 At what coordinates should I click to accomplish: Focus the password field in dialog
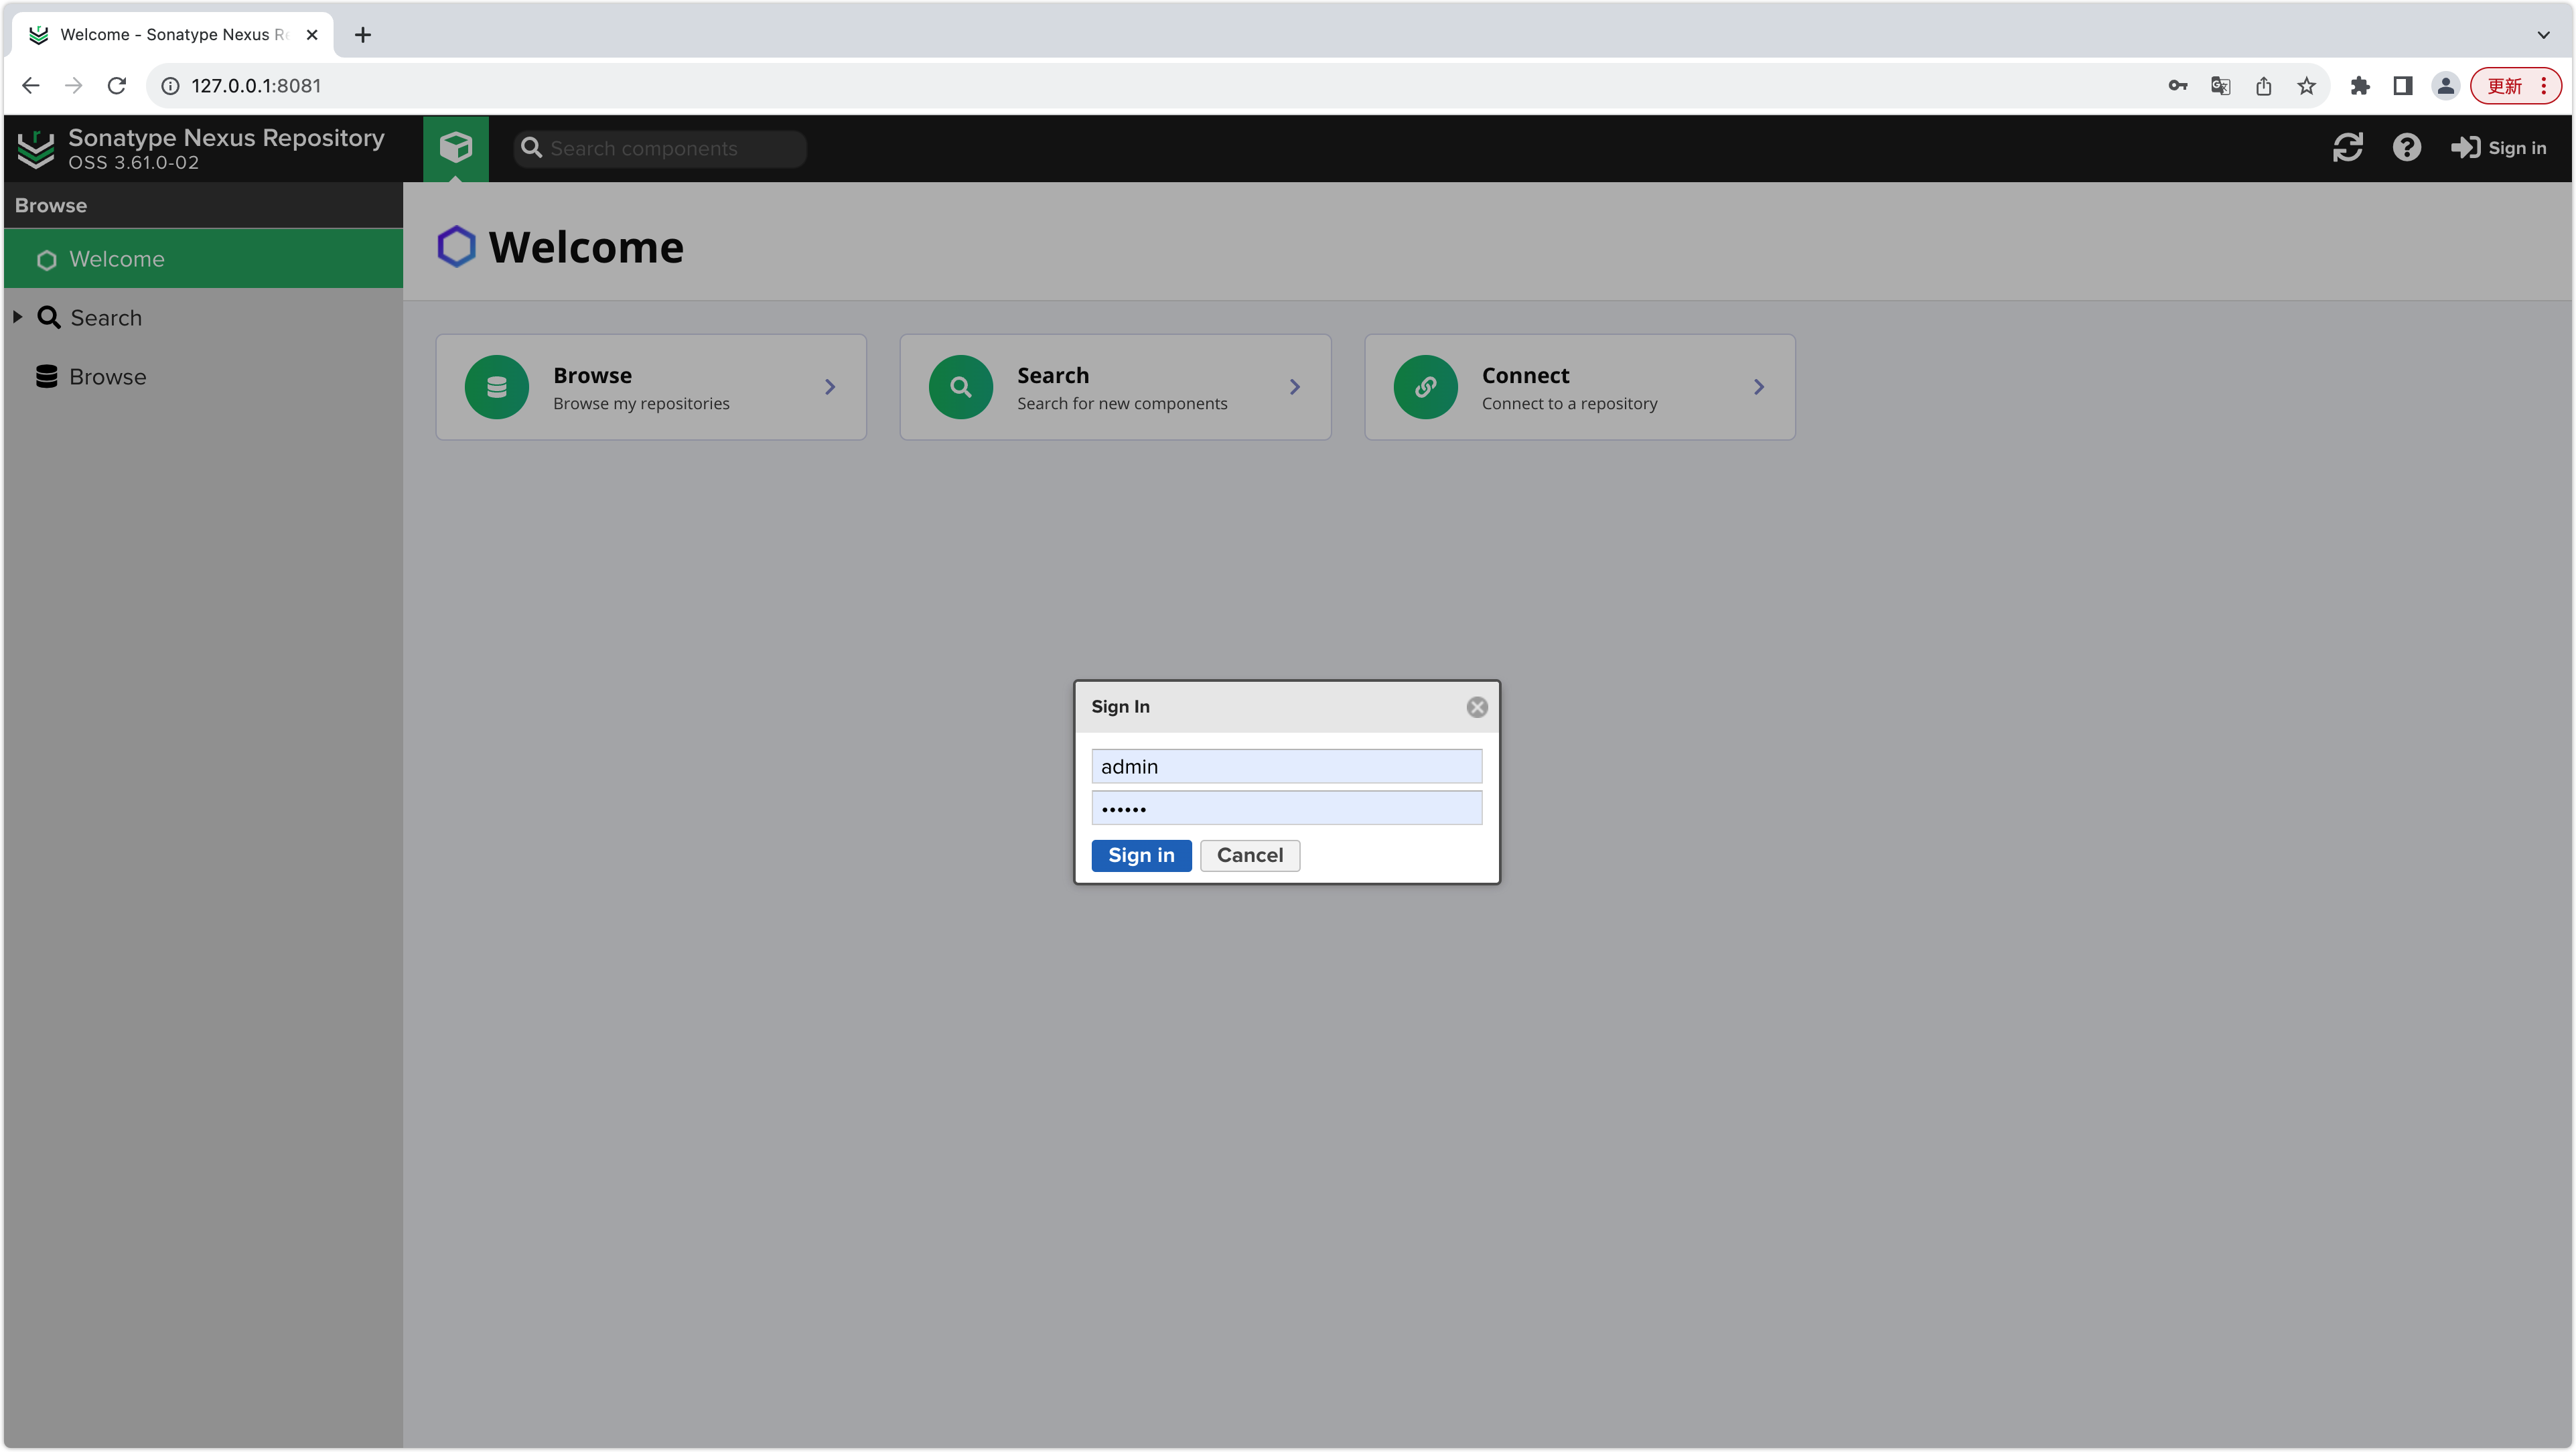1286,808
